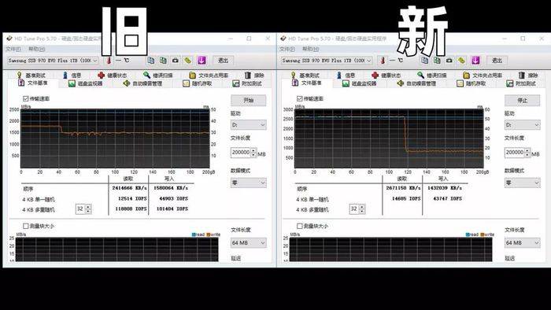Click the thermometer temperature icon in right window
Viewport: 551px width, 310px height.
tap(383, 61)
